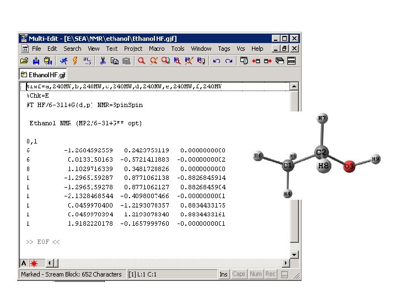Click the vertical scrollbar up arrow

295,87
